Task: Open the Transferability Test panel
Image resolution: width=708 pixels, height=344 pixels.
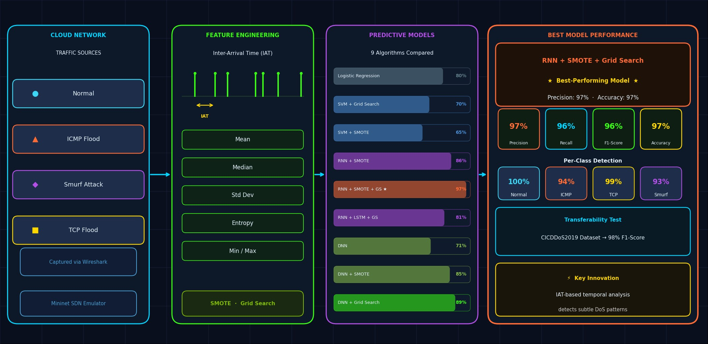Action: tap(593, 231)
